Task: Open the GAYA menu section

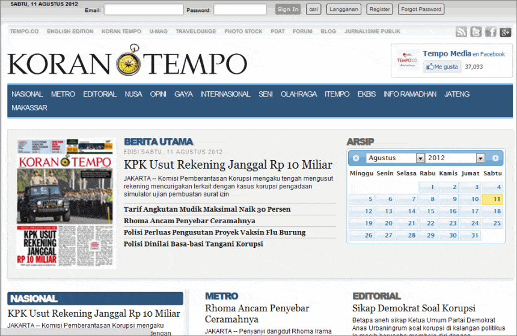Action: [x=183, y=94]
